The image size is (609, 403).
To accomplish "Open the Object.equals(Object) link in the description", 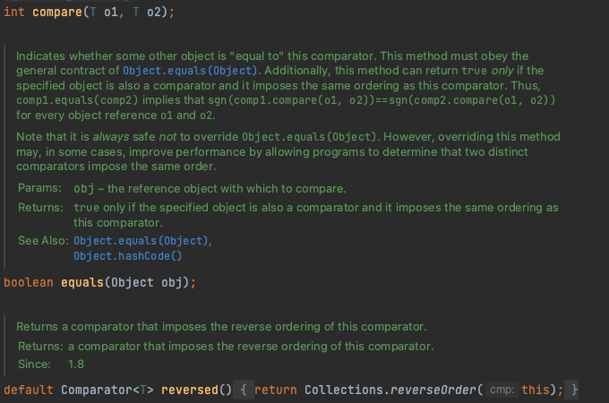I will coord(190,71).
